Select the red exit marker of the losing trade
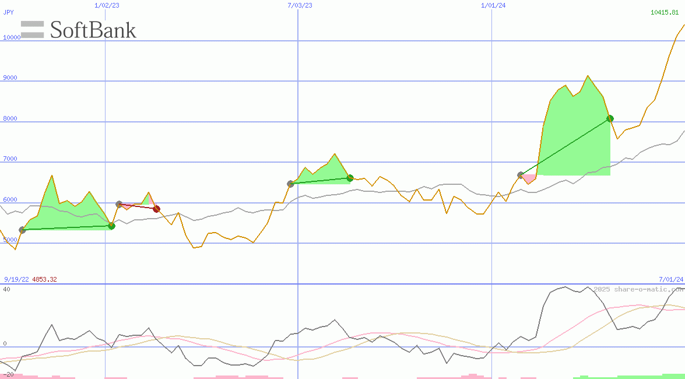685x379 pixels. (156, 209)
